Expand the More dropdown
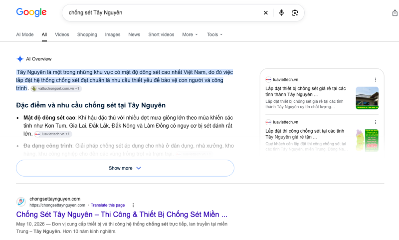The image size is (399, 240). coord(190,34)
